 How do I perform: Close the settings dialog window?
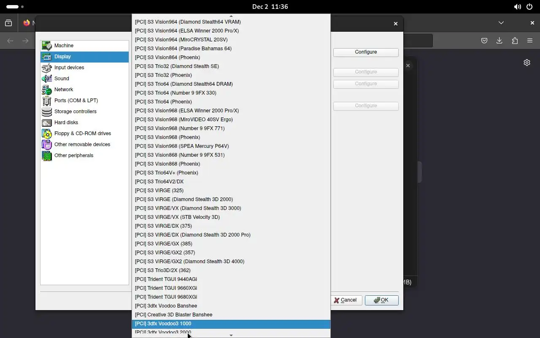[396, 24]
